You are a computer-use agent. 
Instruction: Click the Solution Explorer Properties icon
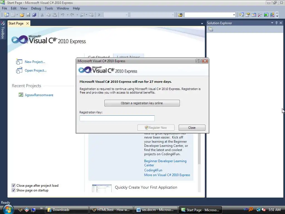point(211,29)
